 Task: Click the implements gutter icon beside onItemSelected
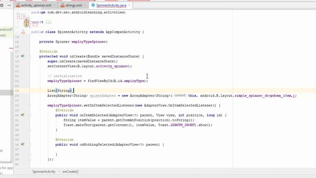point(23,115)
